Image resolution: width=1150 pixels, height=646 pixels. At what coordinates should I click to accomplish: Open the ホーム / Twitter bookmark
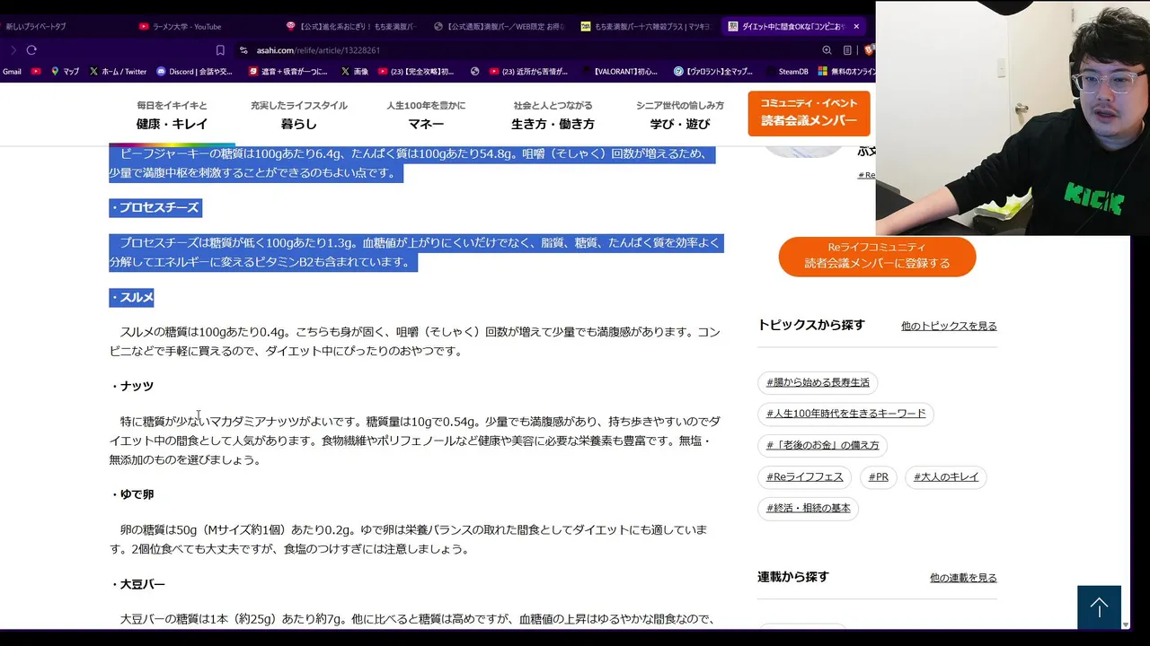tap(118, 72)
